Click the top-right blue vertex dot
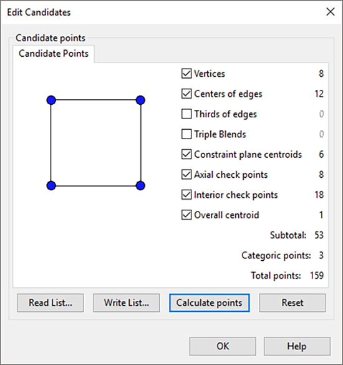The width and height of the screenshot is (343, 365). pos(140,100)
